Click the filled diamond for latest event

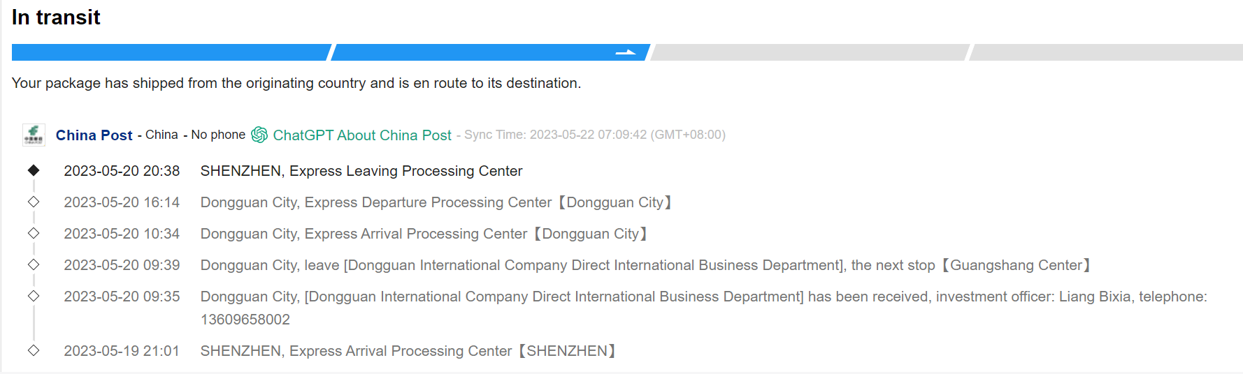(34, 170)
